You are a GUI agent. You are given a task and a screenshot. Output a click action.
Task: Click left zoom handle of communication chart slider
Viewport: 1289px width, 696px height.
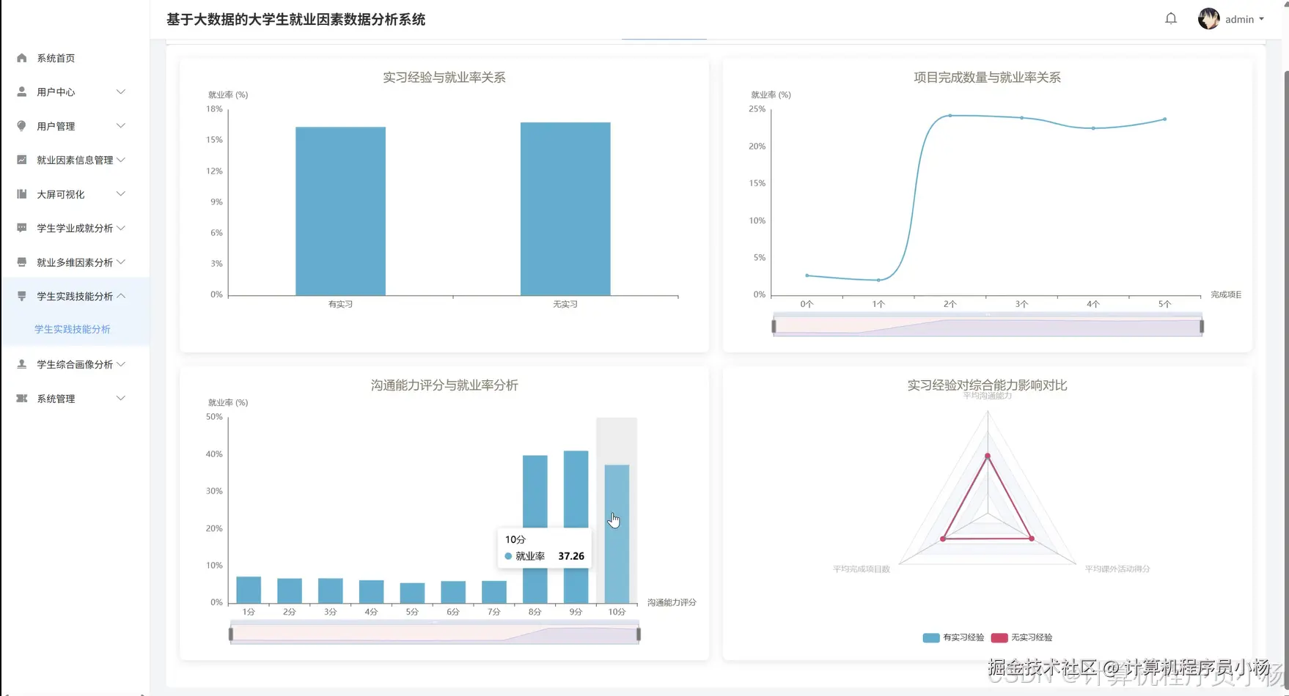pyautogui.click(x=231, y=634)
